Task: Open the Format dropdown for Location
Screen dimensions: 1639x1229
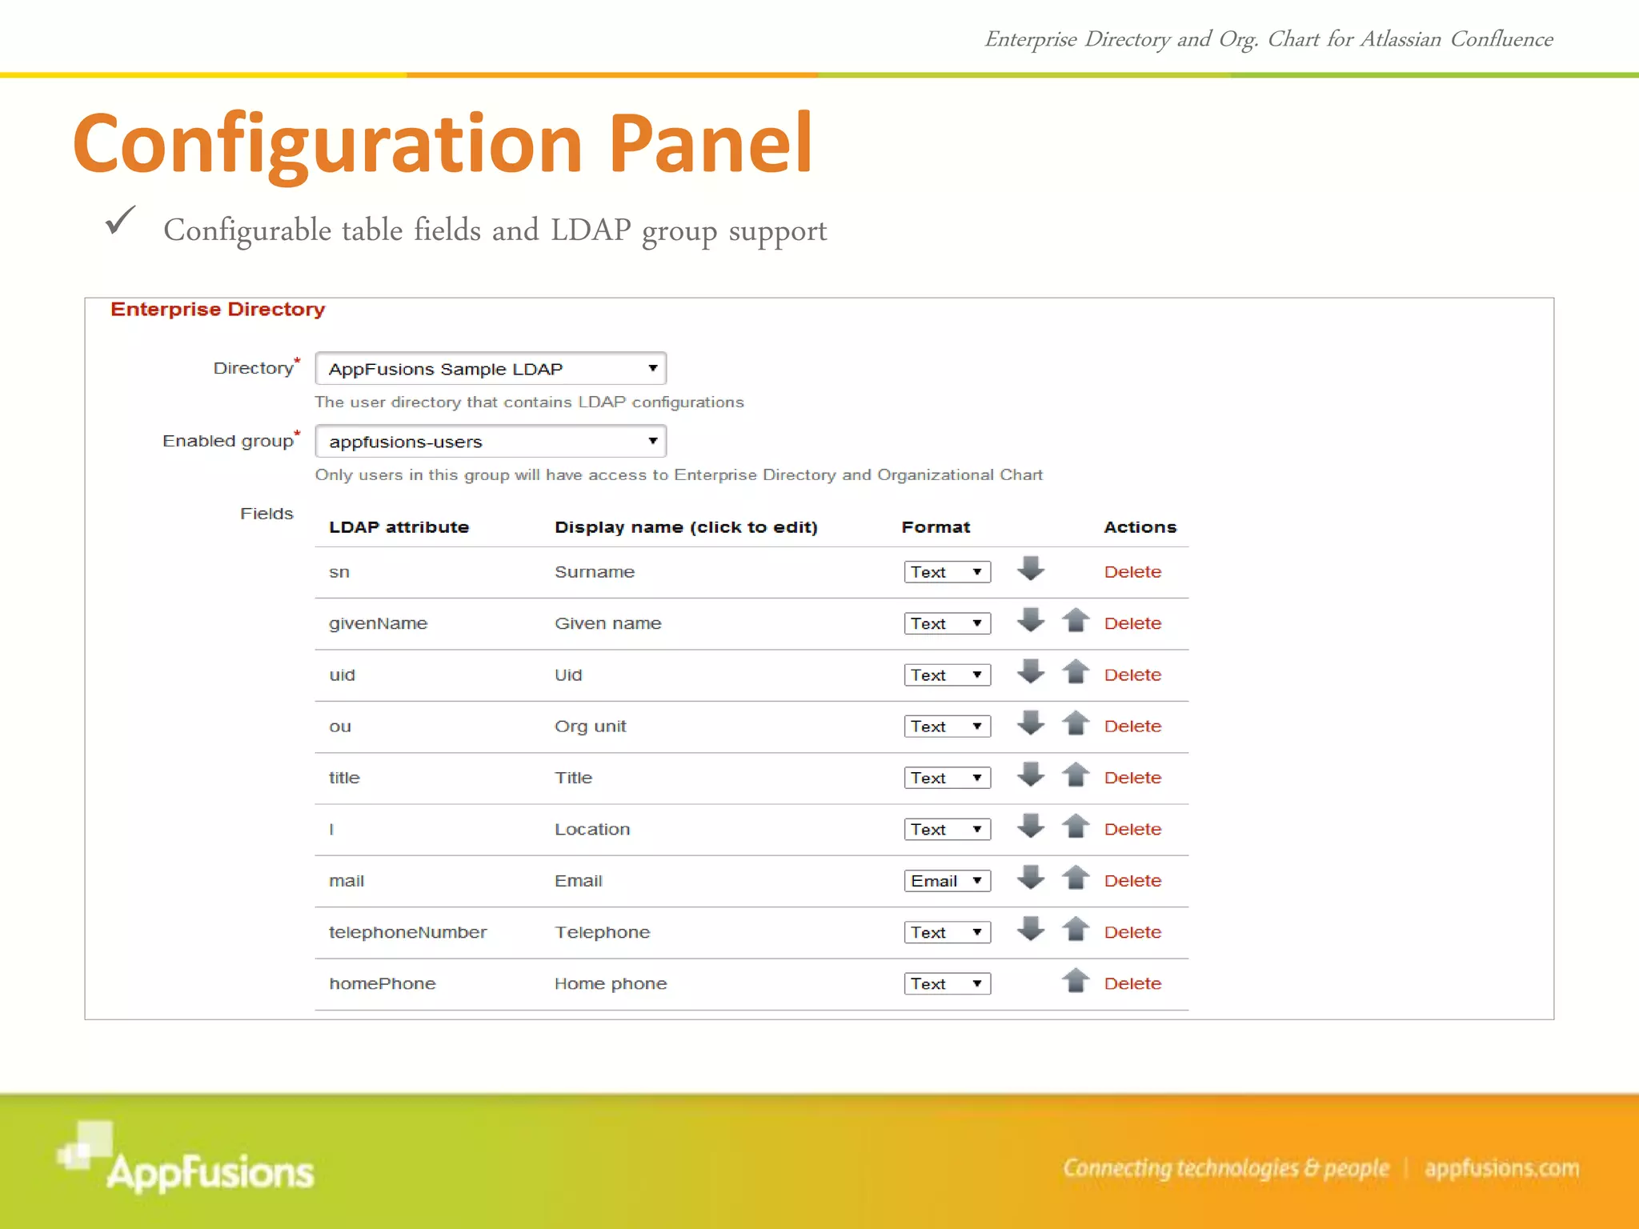Action: [948, 830]
